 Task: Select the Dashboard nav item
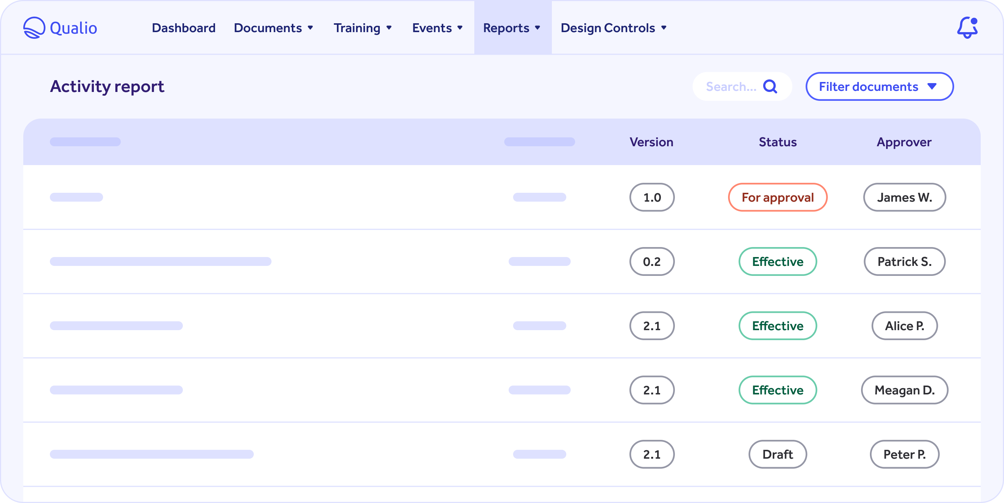[x=183, y=28]
